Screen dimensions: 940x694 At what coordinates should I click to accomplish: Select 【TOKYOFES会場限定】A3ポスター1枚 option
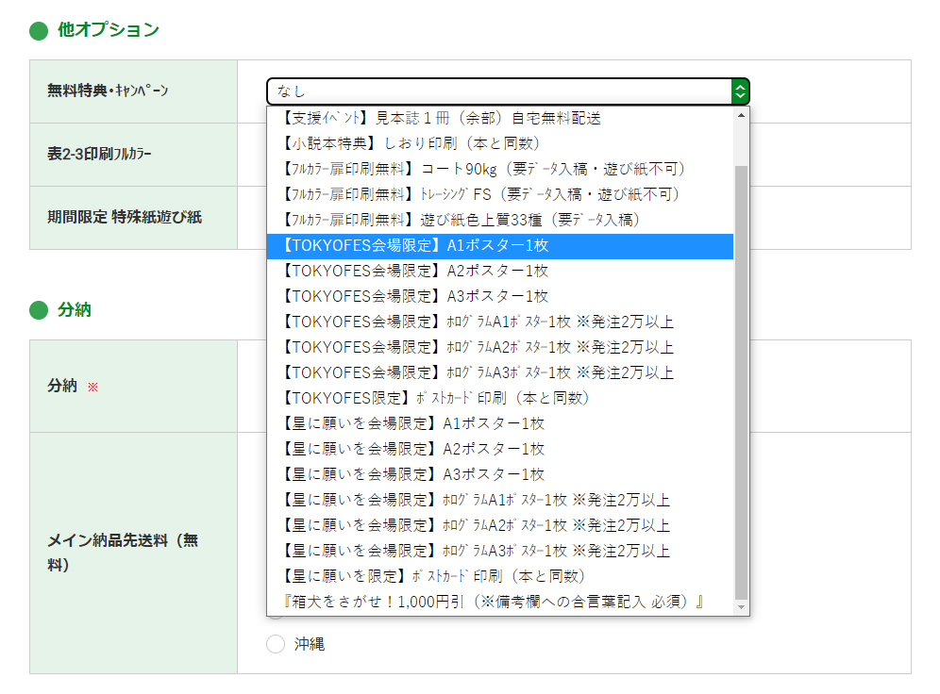tap(500, 296)
